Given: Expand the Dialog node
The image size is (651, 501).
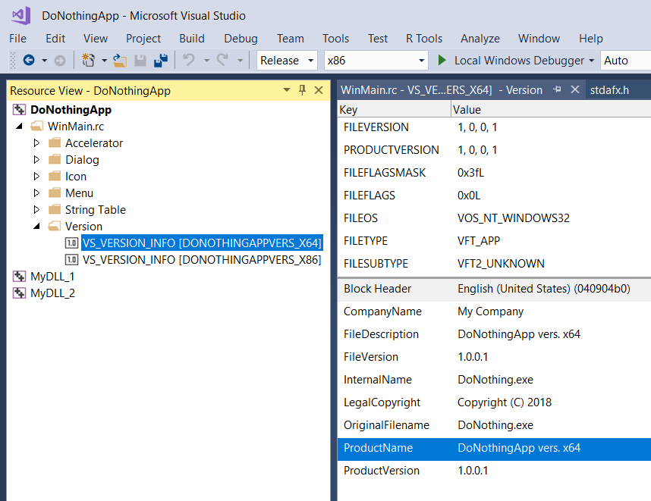Looking at the screenshot, I should 36,159.
